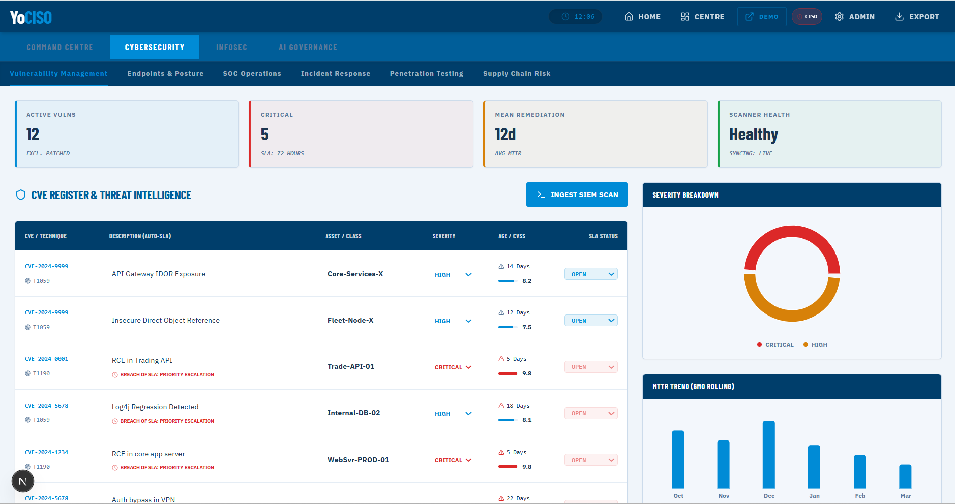
Task: Click the Oct bar in MTTR trend chart
Action: pyautogui.click(x=678, y=460)
